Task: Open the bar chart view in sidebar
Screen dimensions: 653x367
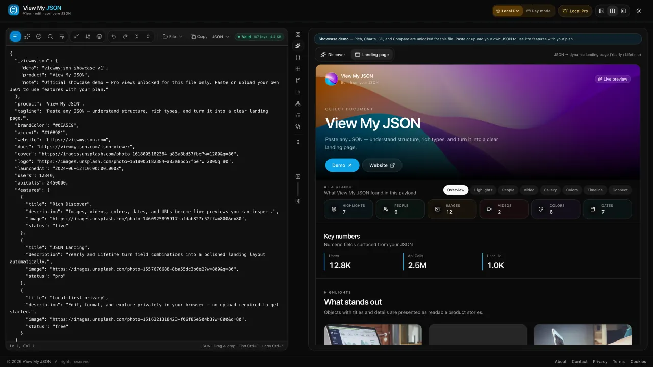Action: (298, 92)
